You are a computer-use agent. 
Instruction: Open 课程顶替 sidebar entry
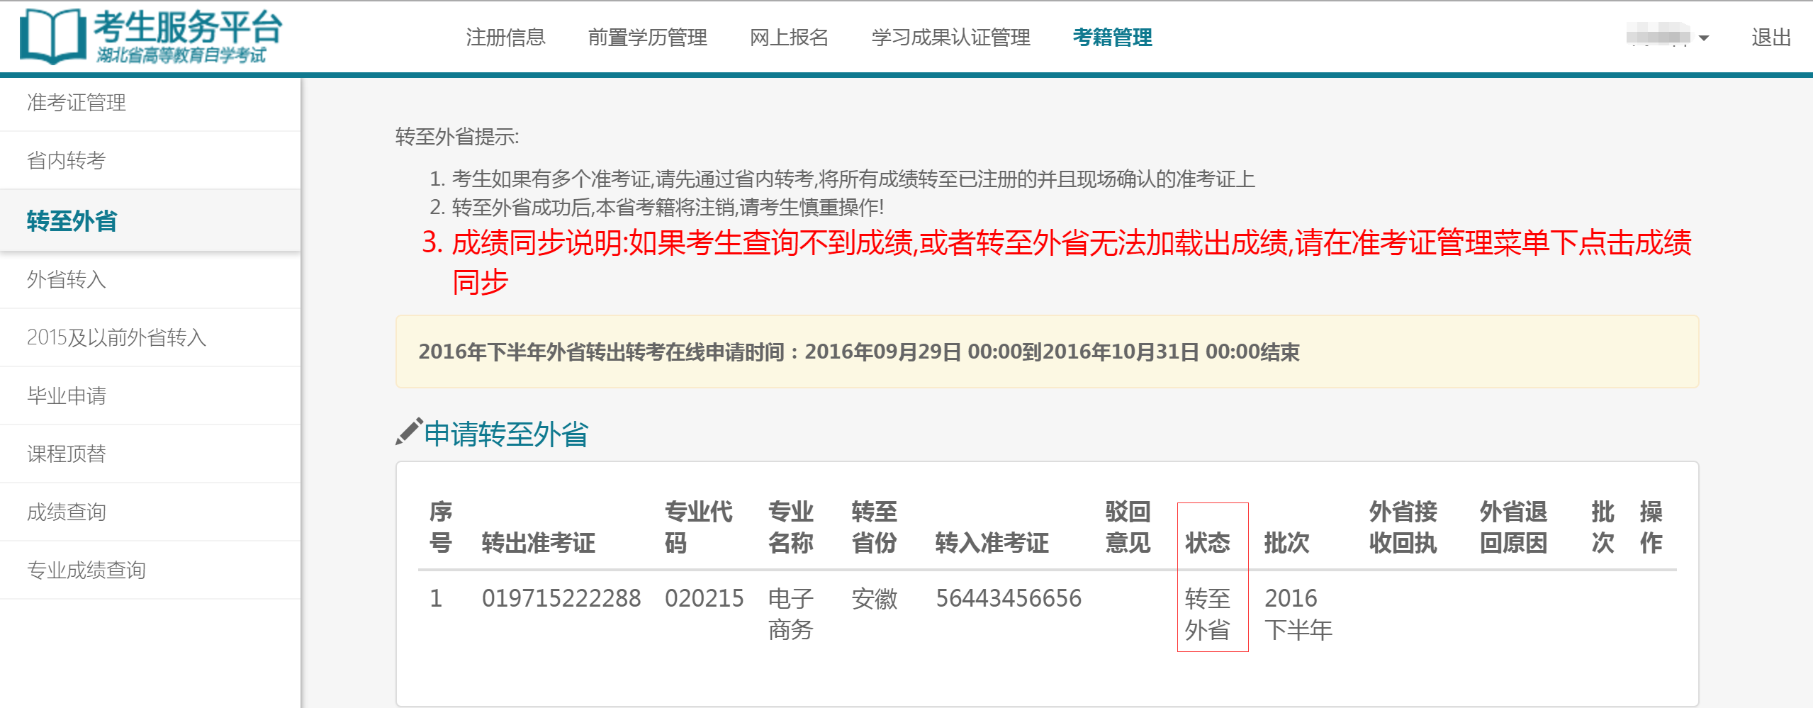pos(67,454)
